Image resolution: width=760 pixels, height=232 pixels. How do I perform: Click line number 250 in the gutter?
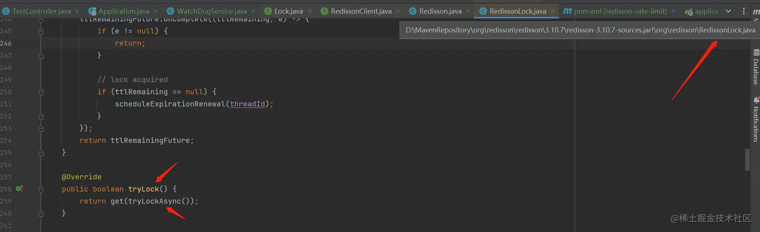pyautogui.click(x=6, y=92)
